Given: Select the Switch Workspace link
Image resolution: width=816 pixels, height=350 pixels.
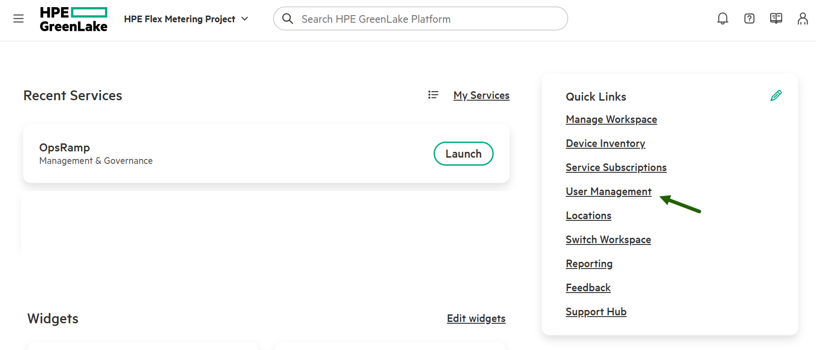Looking at the screenshot, I should 608,240.
